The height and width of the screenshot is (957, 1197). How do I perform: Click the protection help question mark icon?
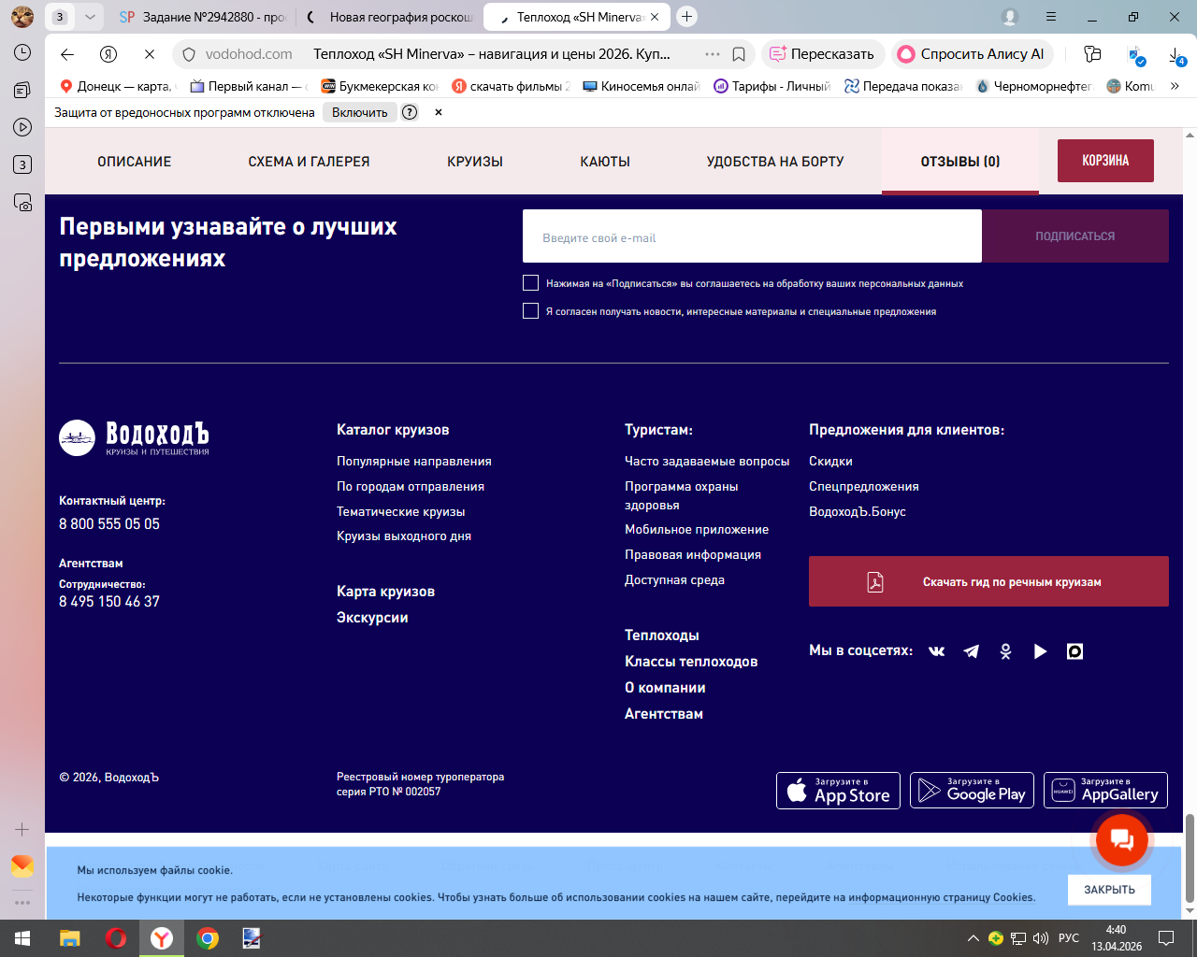[x=410, y=112]
